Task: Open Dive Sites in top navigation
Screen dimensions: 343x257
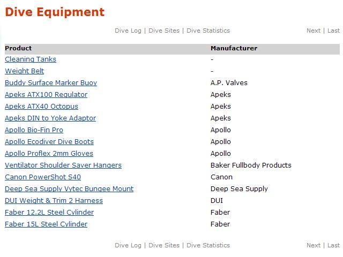Action: 164,31
